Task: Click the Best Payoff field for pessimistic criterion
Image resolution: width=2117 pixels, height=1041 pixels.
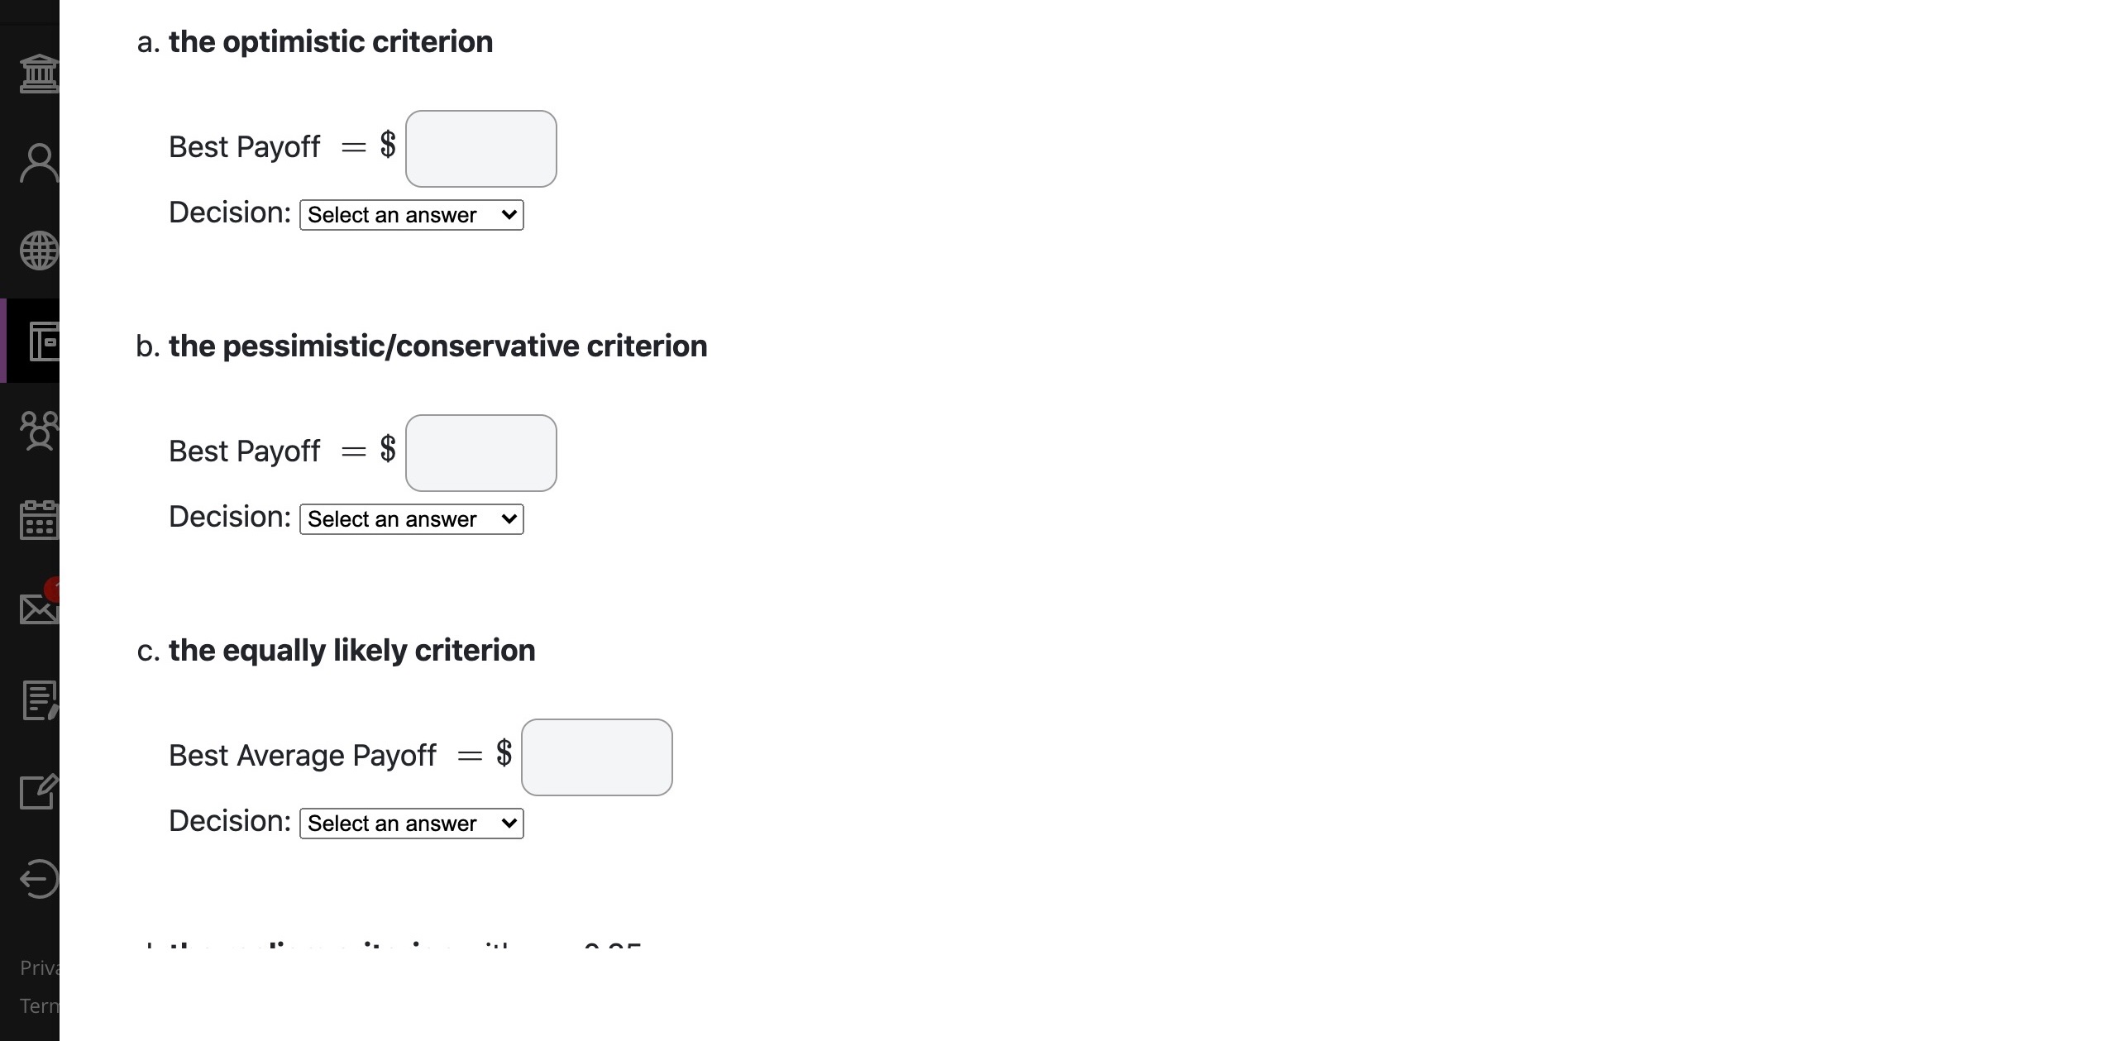Action: pyautogui.click(x=480, y=452)
